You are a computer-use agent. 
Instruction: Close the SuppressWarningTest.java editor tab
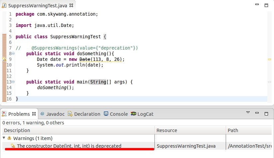click(71, 5)
